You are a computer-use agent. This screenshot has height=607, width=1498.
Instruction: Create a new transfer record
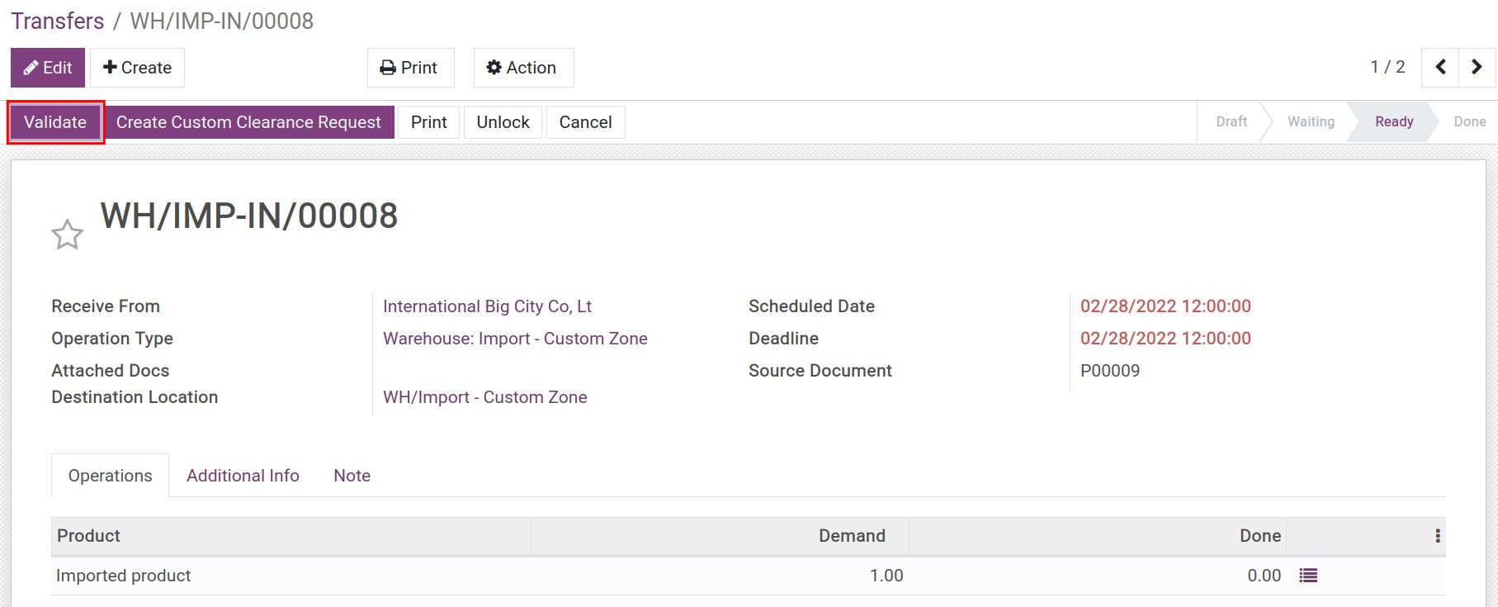point(137,68)
